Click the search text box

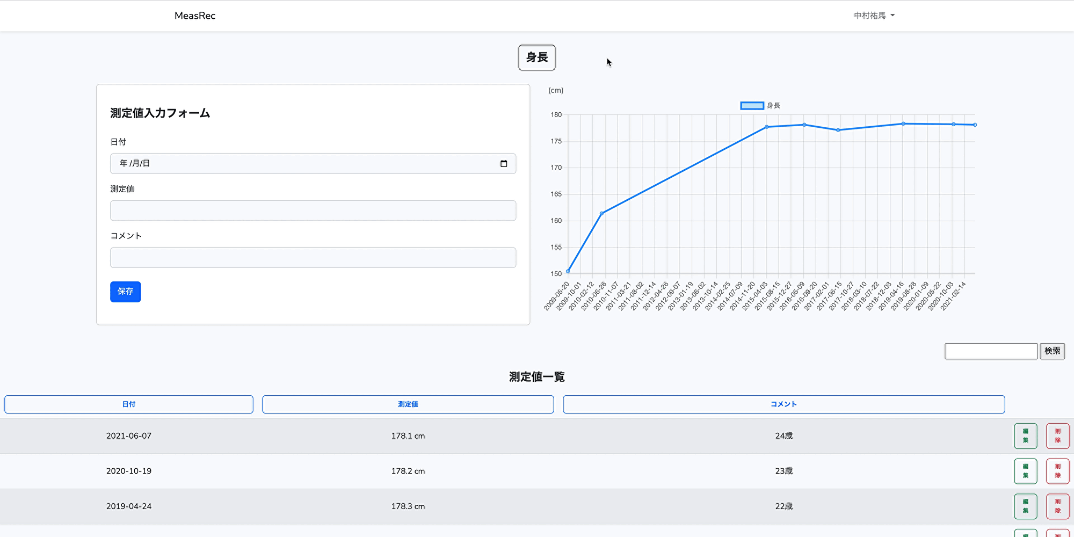tap(991, 351)
